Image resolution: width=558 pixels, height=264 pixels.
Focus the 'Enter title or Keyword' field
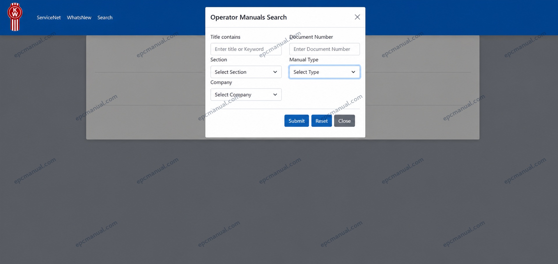tap(246, 49)
